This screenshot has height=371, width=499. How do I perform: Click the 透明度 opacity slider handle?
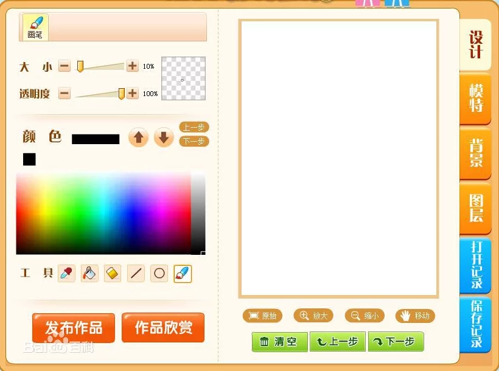[121, 94]
